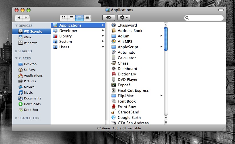The height and width of the screenshot is (144, 235).
Task: Click the status bar items available text
Action: [119, 128]
